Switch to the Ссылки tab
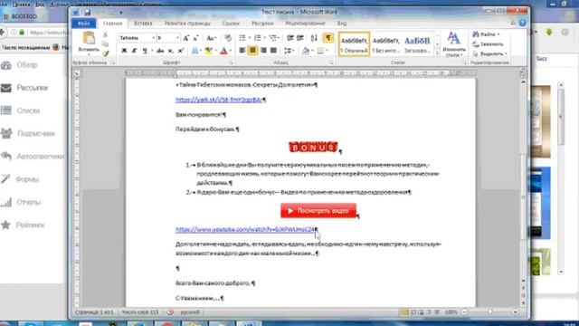 (x=231, y=24)
